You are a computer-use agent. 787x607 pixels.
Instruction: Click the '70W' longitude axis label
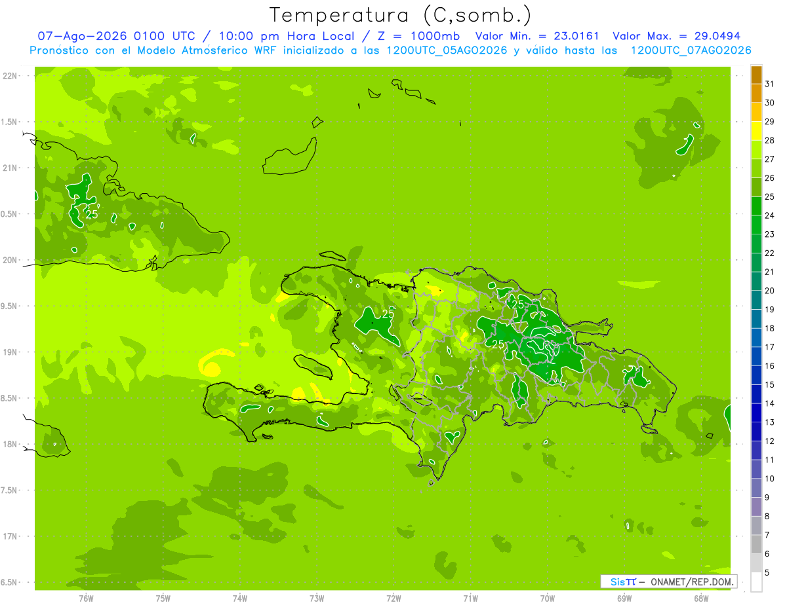pos(548,598)
